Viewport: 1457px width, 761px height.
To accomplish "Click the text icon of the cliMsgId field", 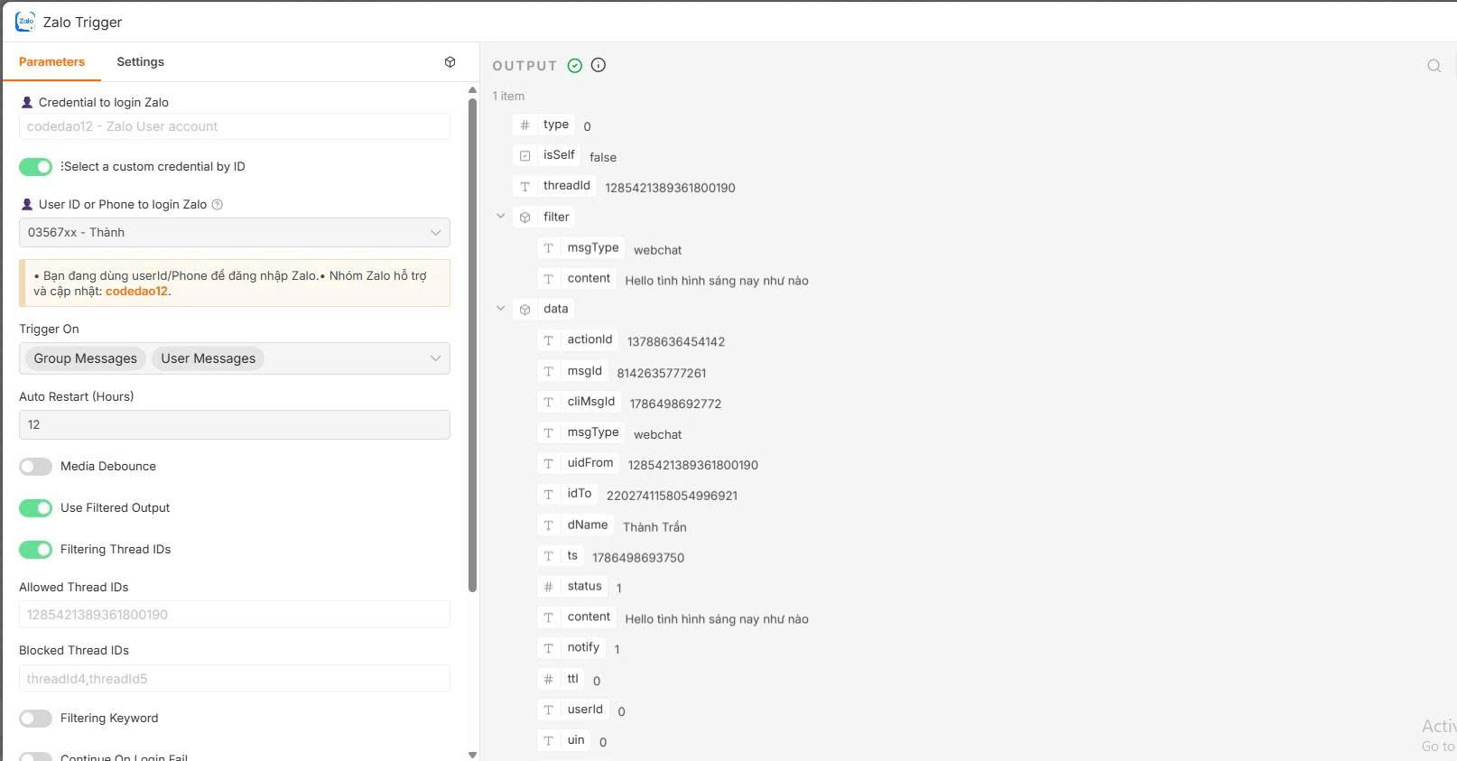I will [x=548, y=403].
